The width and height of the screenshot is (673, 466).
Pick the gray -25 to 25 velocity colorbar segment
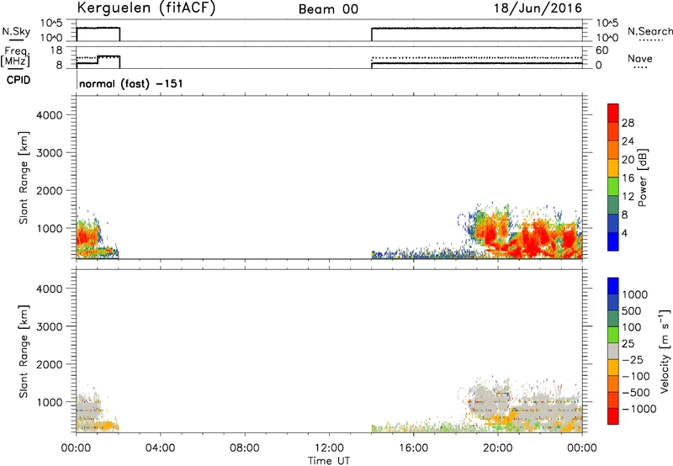coord(613,351)
